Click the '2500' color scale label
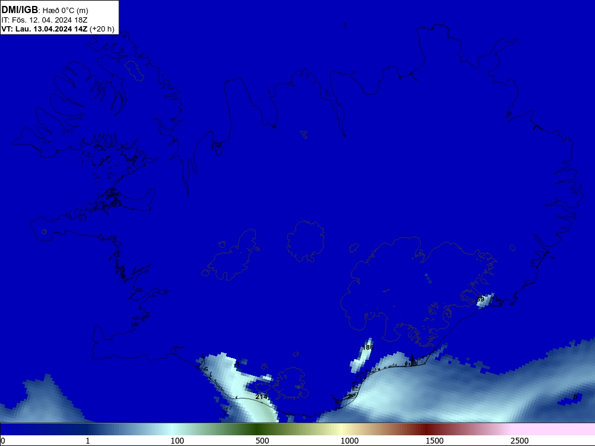The width and height of the screenshot is (595, 446). click(519, 441)
